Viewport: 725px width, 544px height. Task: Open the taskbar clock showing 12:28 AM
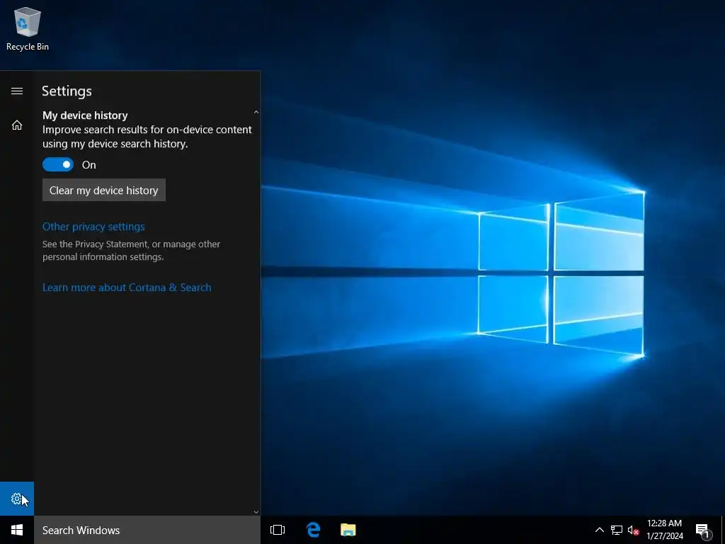[x=664, y=530]
